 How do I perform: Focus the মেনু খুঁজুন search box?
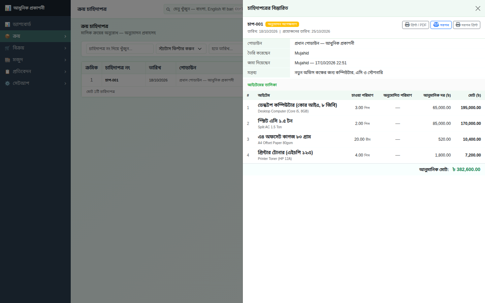(x=203, y=9)
